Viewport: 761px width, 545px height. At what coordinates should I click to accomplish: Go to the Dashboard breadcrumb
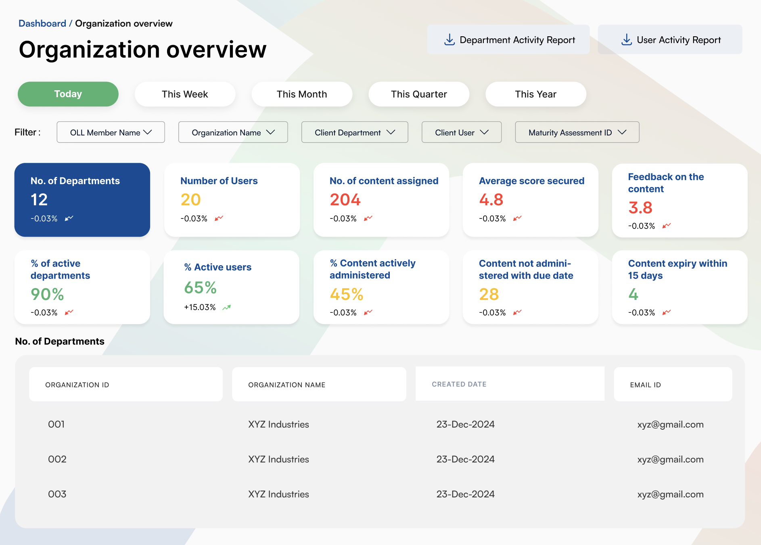point(42,23)
